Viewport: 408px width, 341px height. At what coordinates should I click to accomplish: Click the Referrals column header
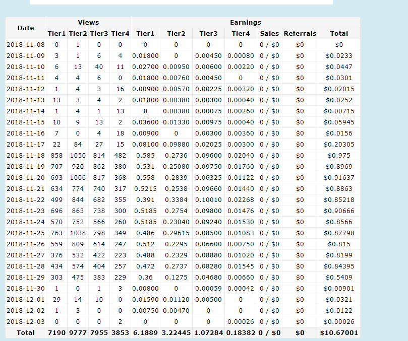(x=300, y=34)
